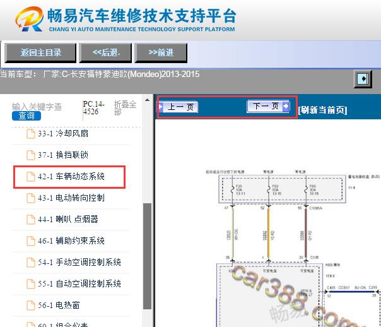Open 56-1 电热窗 entry
Viewport: 381px width, 327px height.
[x=59, y=305]
